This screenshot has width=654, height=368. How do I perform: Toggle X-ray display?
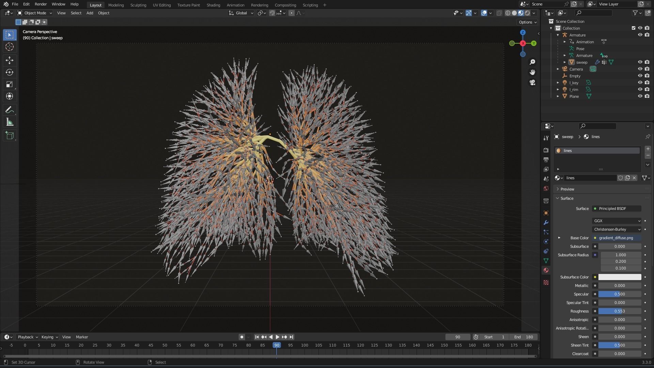499,13
